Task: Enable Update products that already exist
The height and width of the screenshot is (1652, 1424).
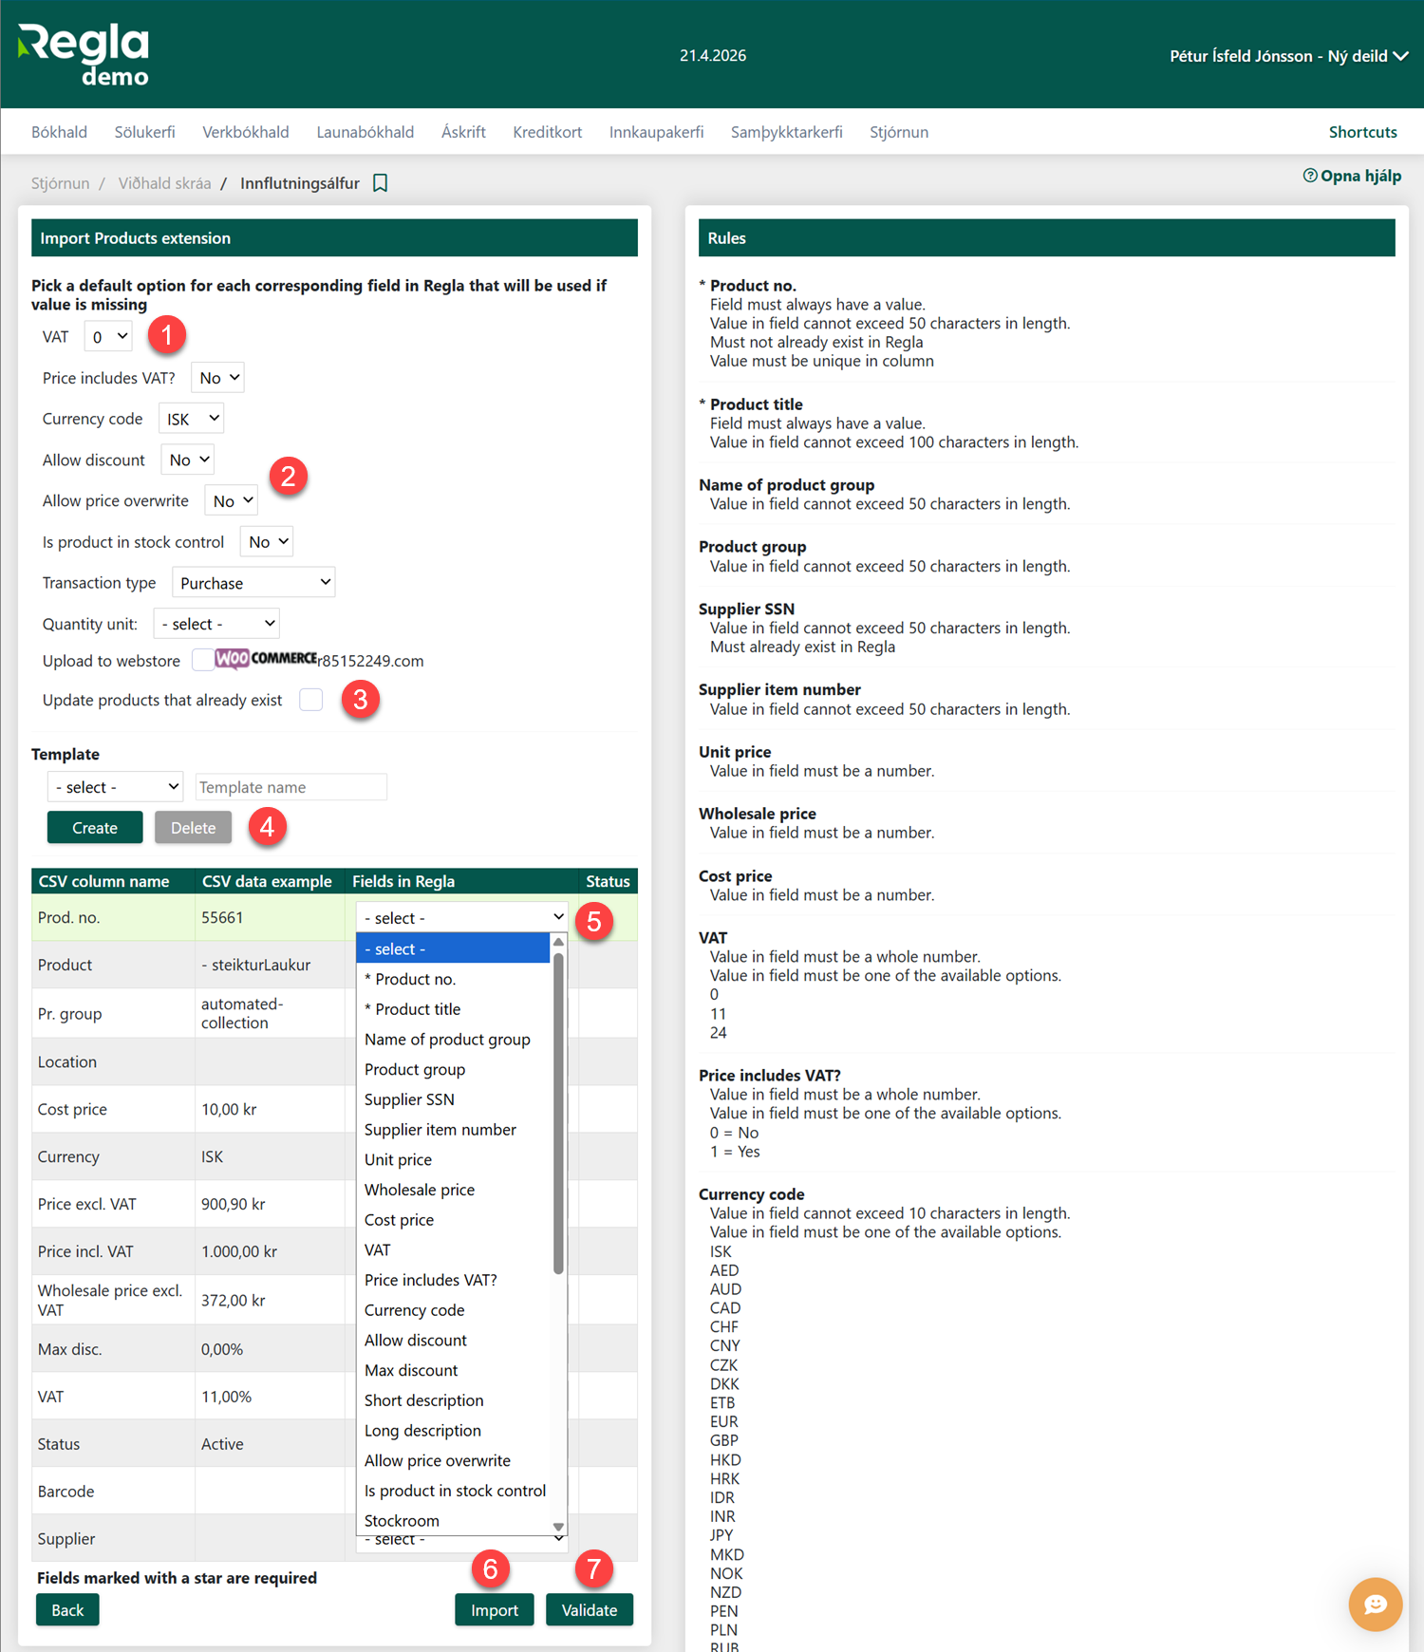Action: point(311,700)
